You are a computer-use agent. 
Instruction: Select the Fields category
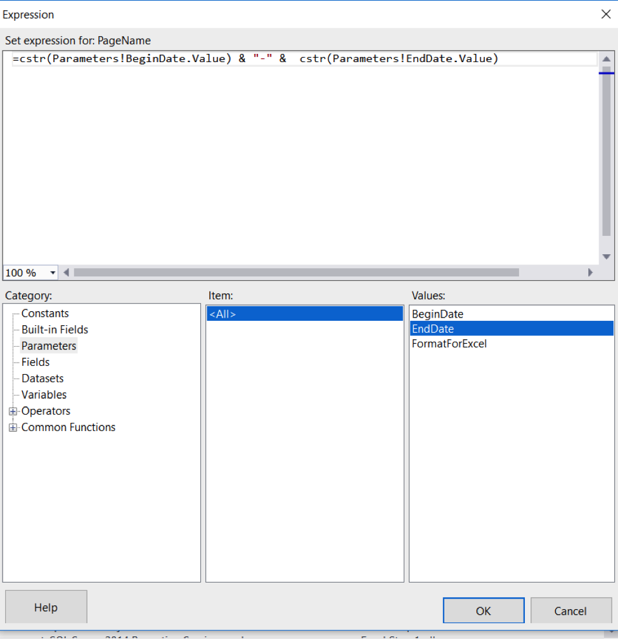(x=35, y=363)
